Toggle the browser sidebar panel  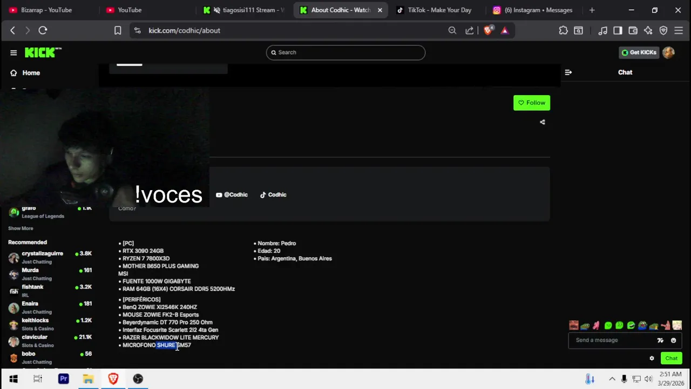(x=618, y=31)
